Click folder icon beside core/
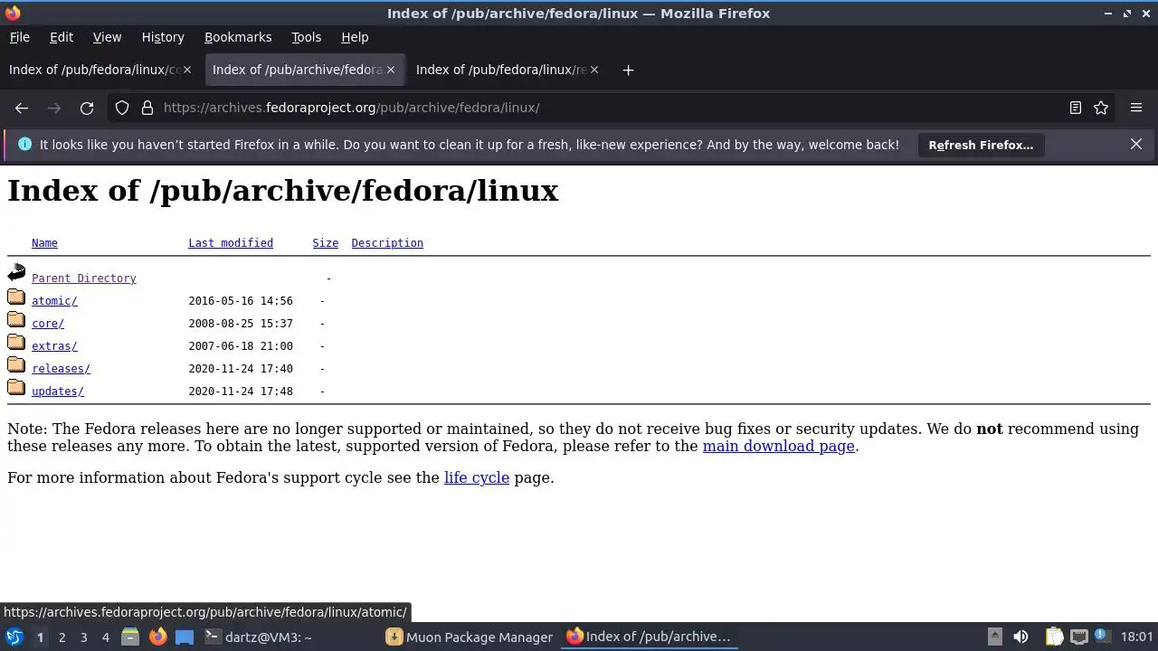The height and width of the screenshot is (651, 1158). (16, 319)
